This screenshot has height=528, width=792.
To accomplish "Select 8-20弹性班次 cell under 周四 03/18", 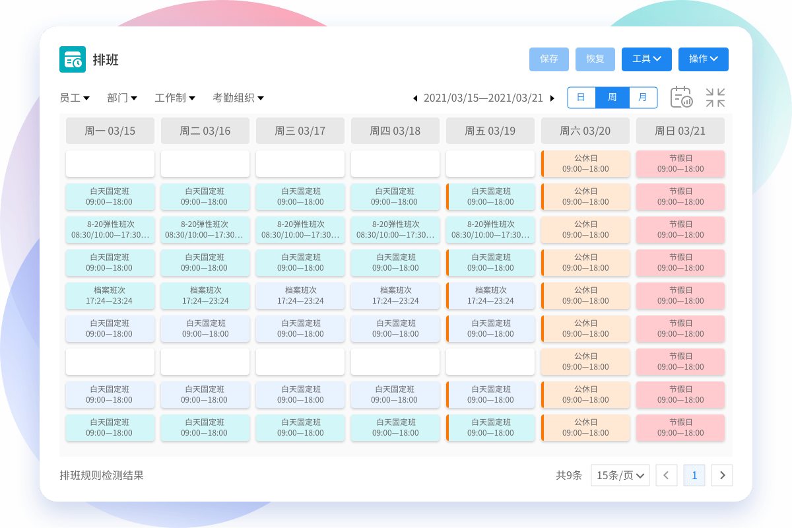I will (x=395, y=230).
